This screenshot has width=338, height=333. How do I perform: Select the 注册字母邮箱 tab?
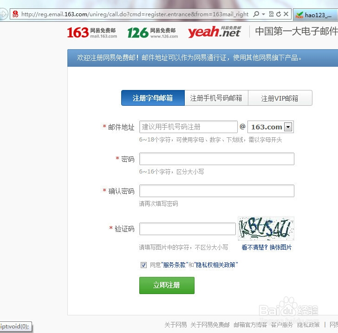click(x=153, y=98)
